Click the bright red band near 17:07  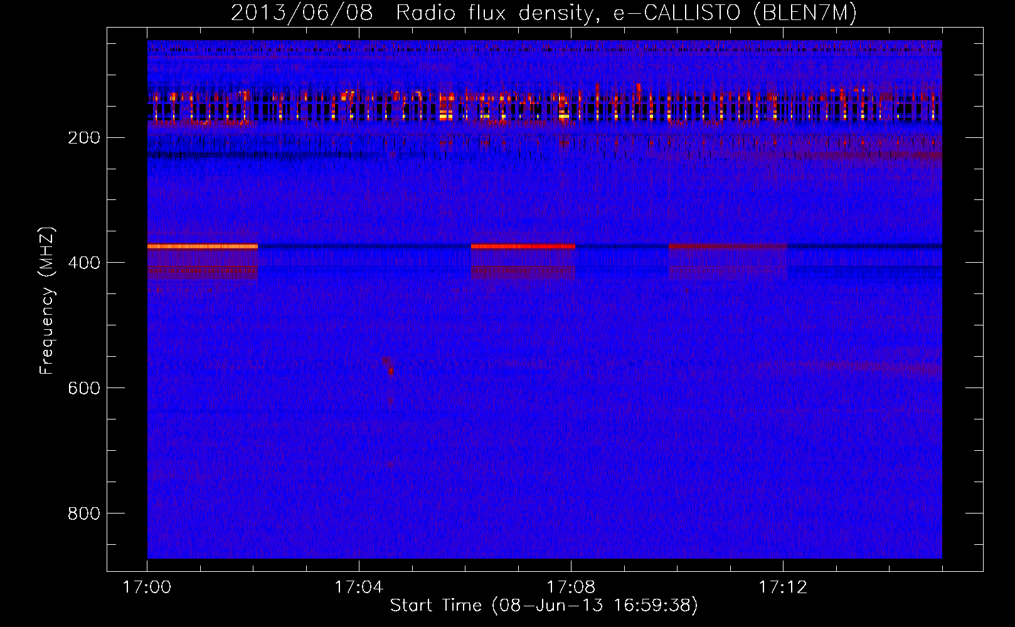click(523, 246)
